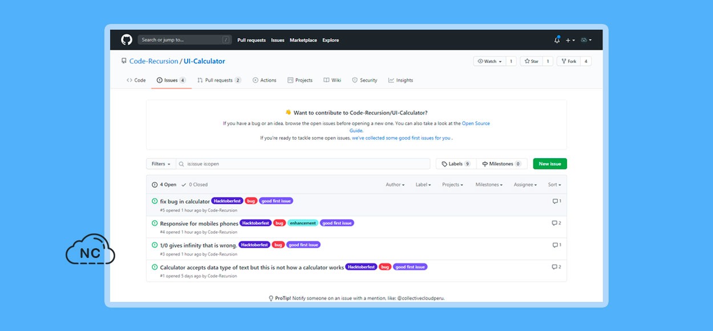Open the UI-Calculator repository link
Image resolution: width=713 pixels, height=331 pixels.
point(204,61)
